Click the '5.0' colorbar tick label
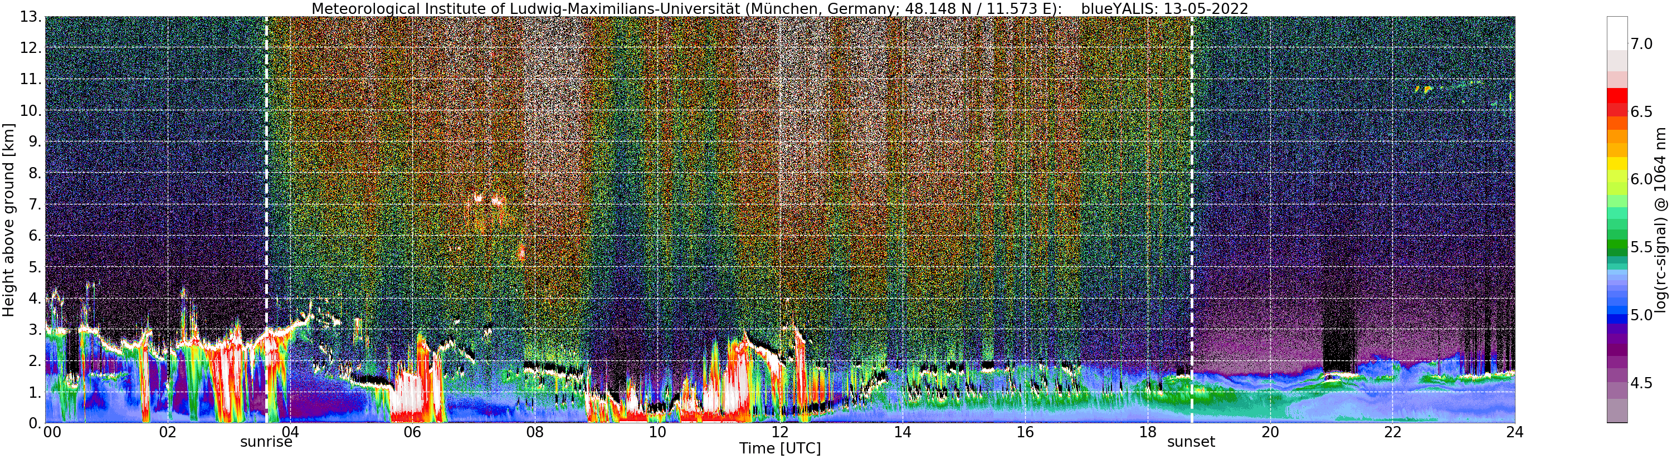Viewport: 1672px width, 459px height. [x=1641, y=315]
